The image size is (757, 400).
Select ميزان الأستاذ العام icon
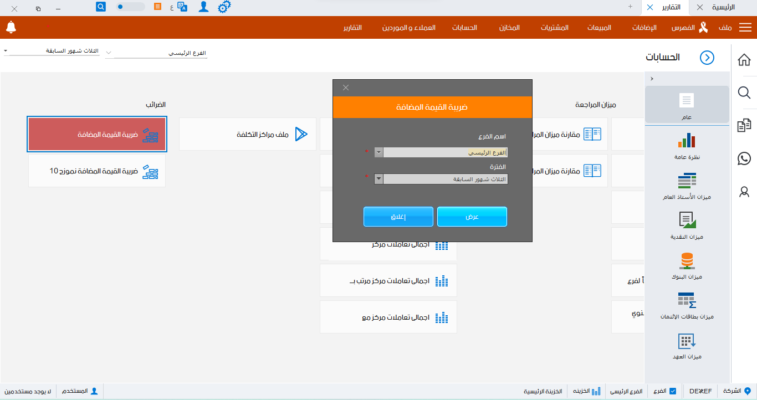click(x=687, y=181)
